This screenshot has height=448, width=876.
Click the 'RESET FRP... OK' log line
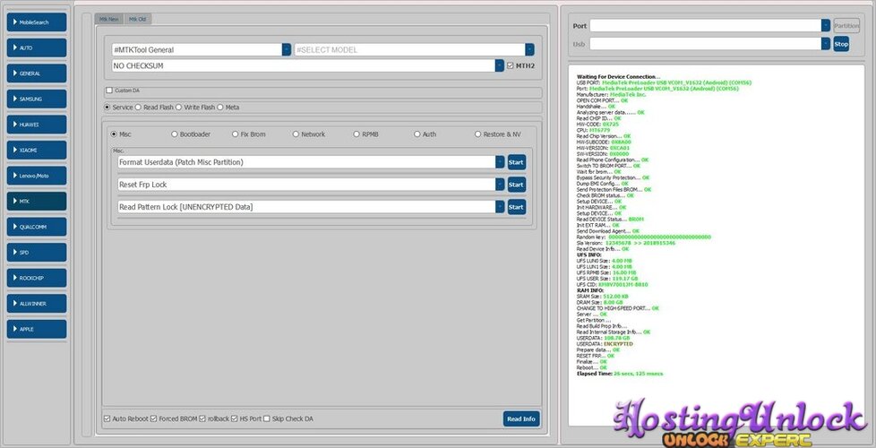pyautogui.click(x=595, y=356)
